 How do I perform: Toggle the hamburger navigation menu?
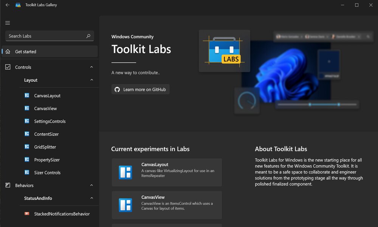(x=8, y=23)
